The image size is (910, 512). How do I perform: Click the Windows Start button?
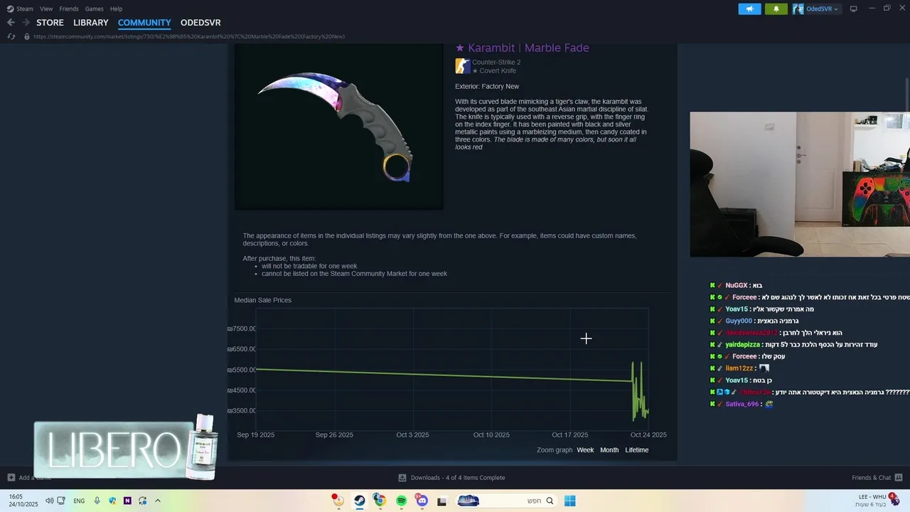pyautogui.click(x=569, y=501)
